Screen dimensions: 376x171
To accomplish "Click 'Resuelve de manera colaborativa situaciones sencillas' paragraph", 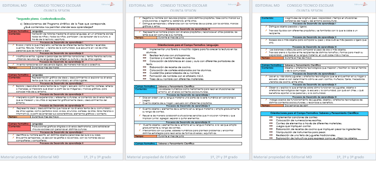I will click(188, 117).
